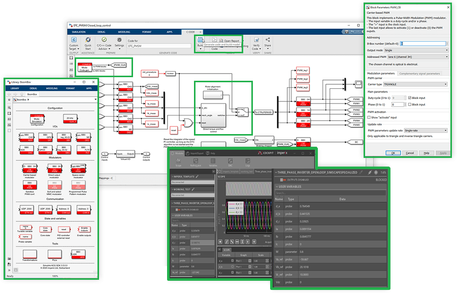Click the 20 kHz CLK block in library

point(70,118)
